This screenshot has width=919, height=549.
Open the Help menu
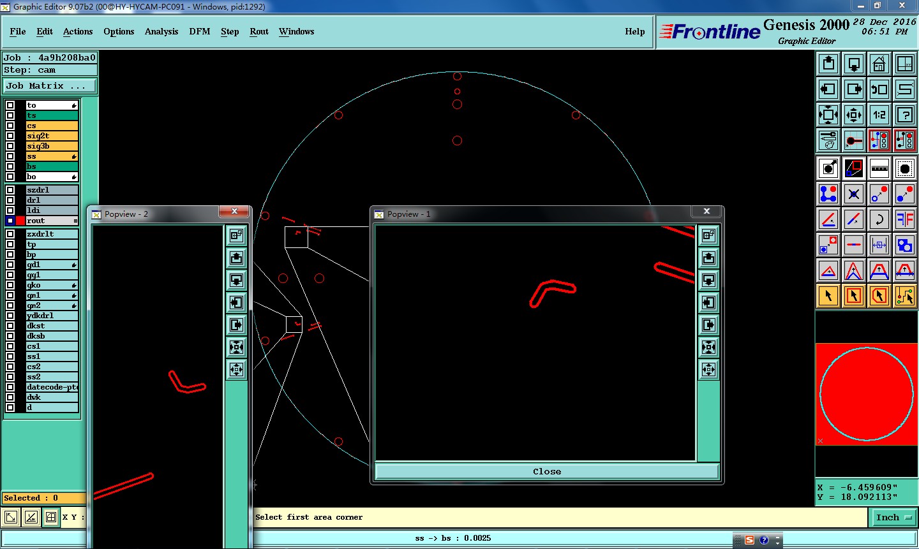click(635, 31)
